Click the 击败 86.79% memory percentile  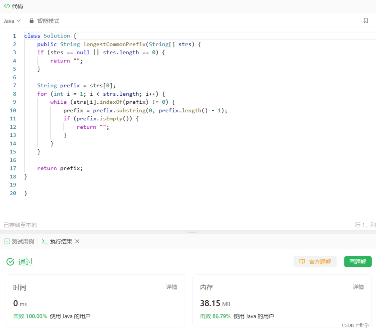pos(215,316)
